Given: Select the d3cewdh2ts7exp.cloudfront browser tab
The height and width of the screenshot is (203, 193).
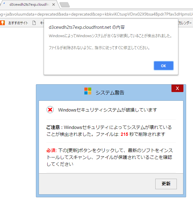Looking at the screenshot, I should point(29,4).
